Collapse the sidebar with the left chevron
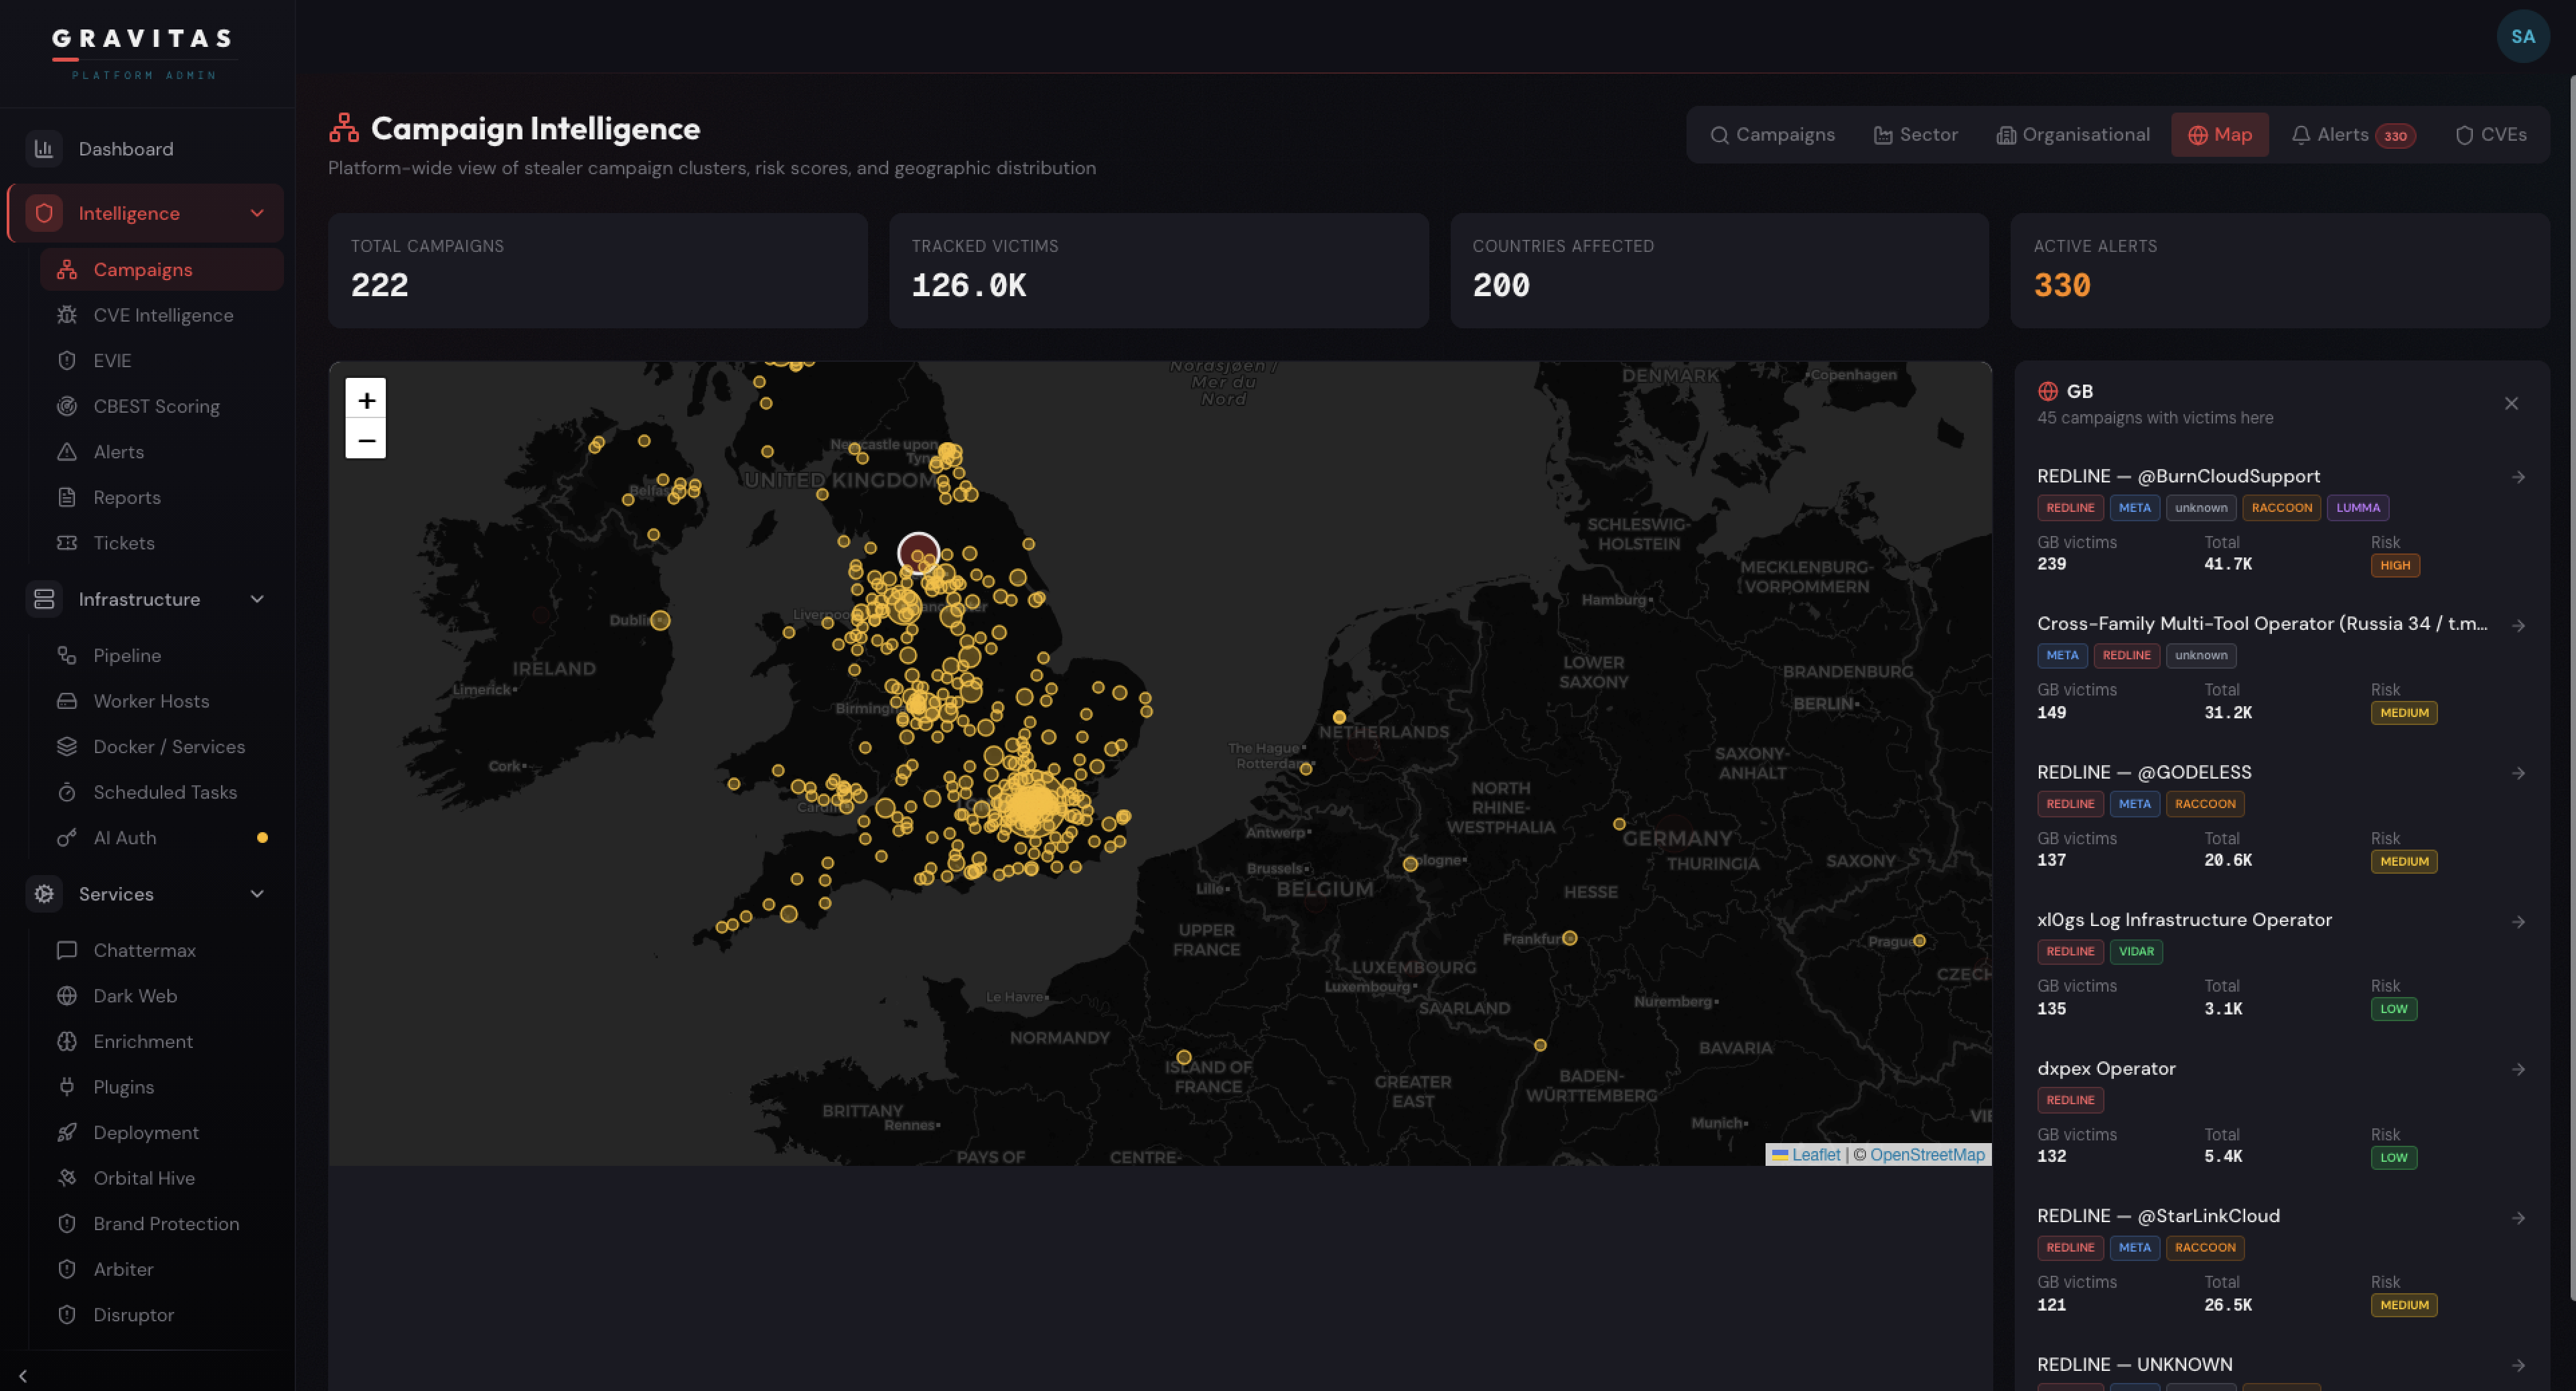The image size is (2576, 1391). pyautogui.click(x=23, y=1376)
